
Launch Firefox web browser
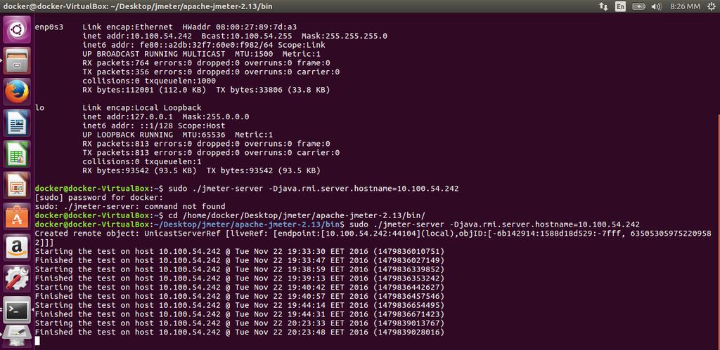pyautogui.click(x=17, y=92)
